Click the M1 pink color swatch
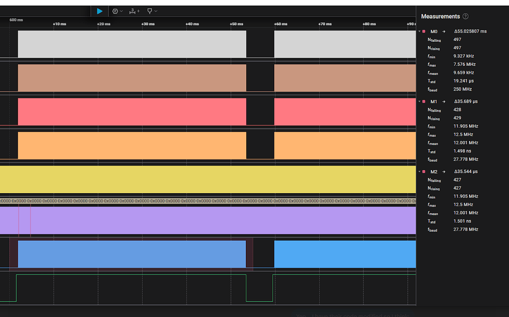Image resolution: width=509 pixels, height=317 pixels. (424, 102)
